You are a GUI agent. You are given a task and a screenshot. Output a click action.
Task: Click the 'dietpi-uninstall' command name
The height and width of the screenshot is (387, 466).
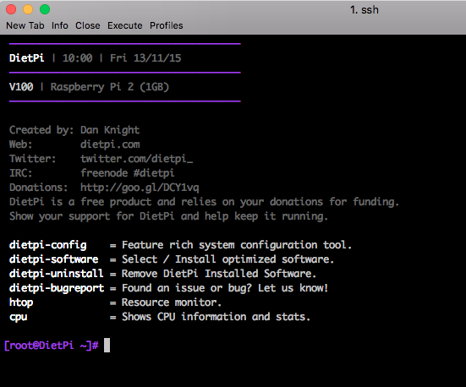point(57,274)
